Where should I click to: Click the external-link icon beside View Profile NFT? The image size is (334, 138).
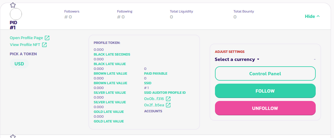click(44, 45)
